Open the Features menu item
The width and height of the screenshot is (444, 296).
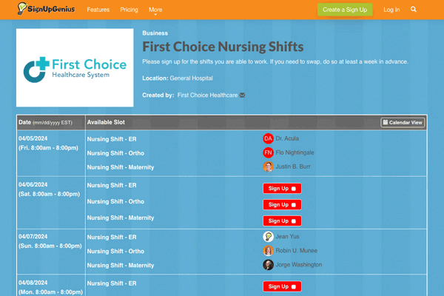click(98, 10)
